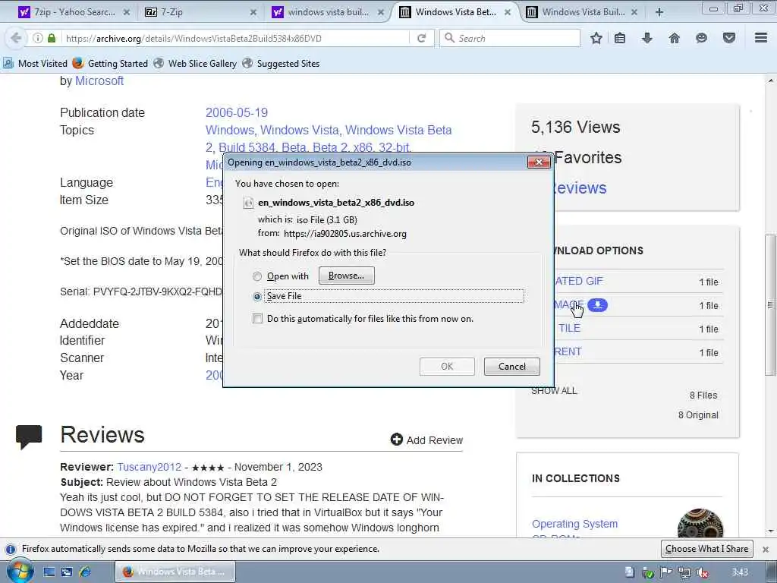
Task: Click the iso file name in dialog
Action: [336, 202]
